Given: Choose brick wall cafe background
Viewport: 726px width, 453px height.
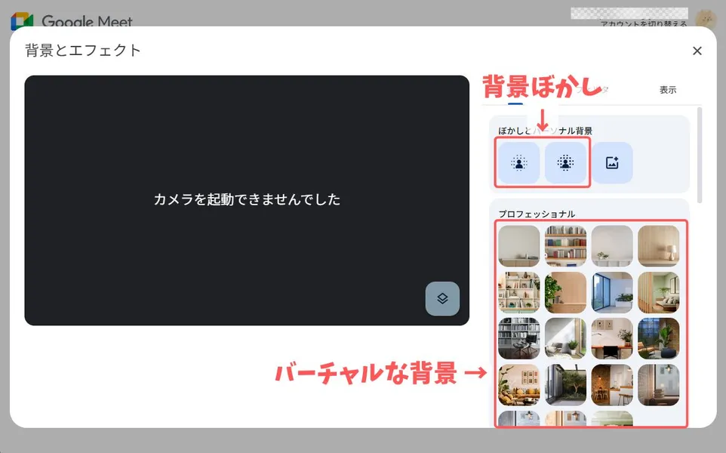Looking at the screenshot, I should point(612,385).
